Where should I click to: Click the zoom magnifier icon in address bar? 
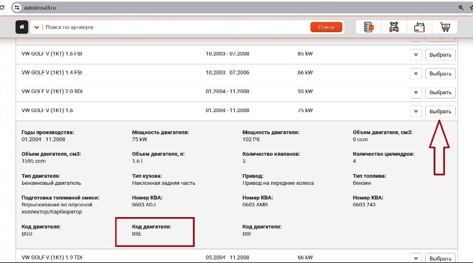[461, 8]
